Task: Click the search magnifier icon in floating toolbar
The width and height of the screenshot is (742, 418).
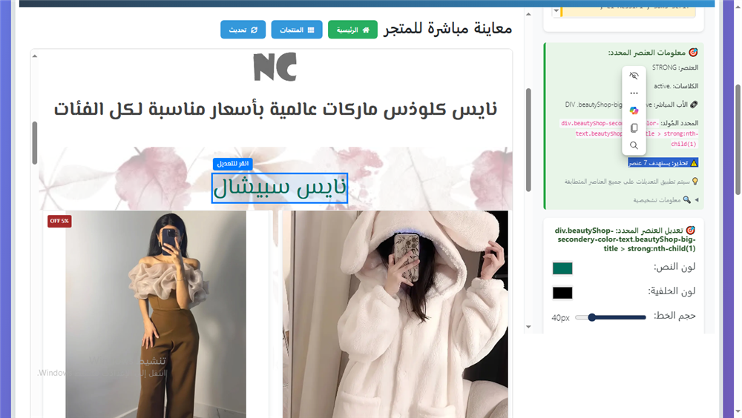Action: pyautogui.click(x=634, y=145)
